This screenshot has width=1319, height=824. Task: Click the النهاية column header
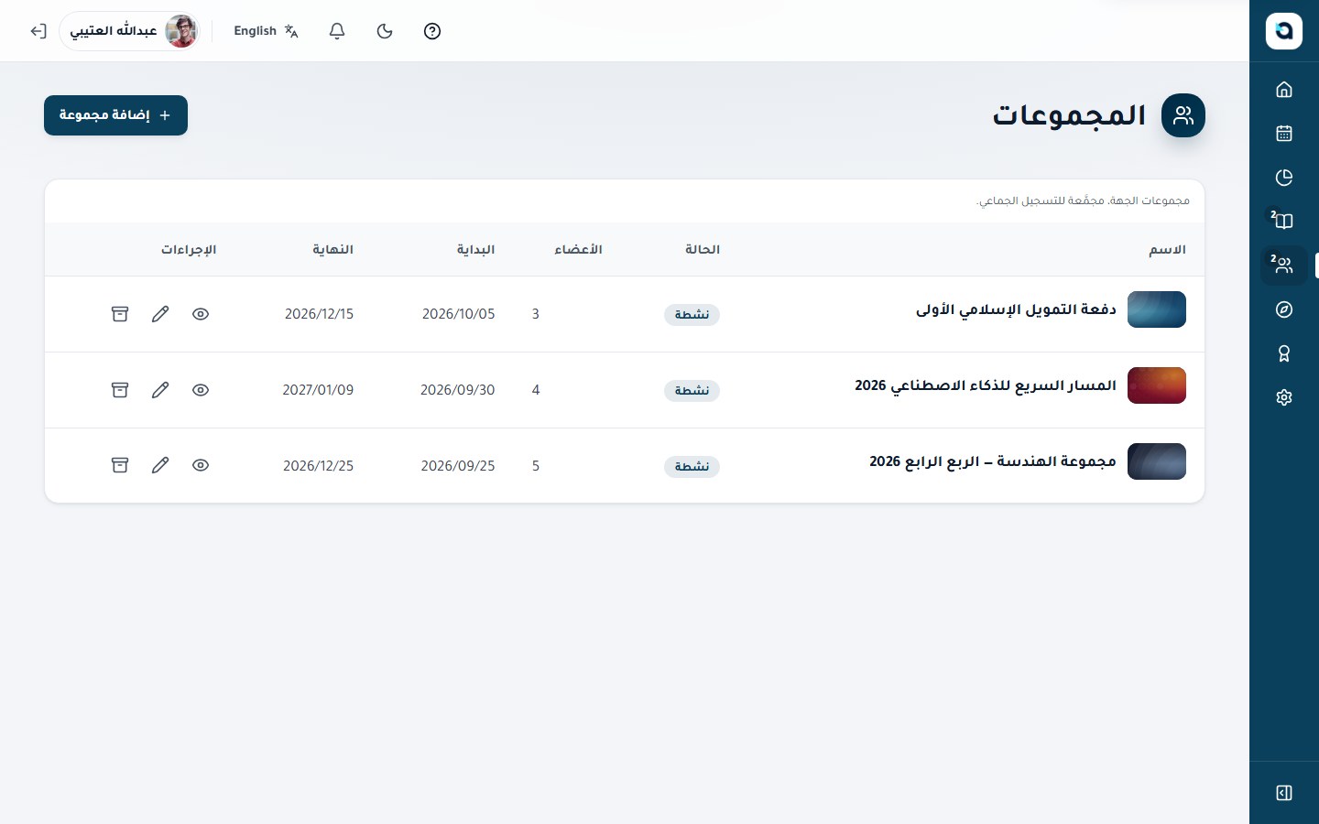[x=332, y=250]
